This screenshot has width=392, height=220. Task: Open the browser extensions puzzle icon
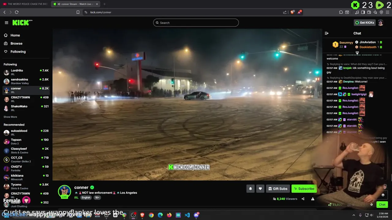(341, 12)
